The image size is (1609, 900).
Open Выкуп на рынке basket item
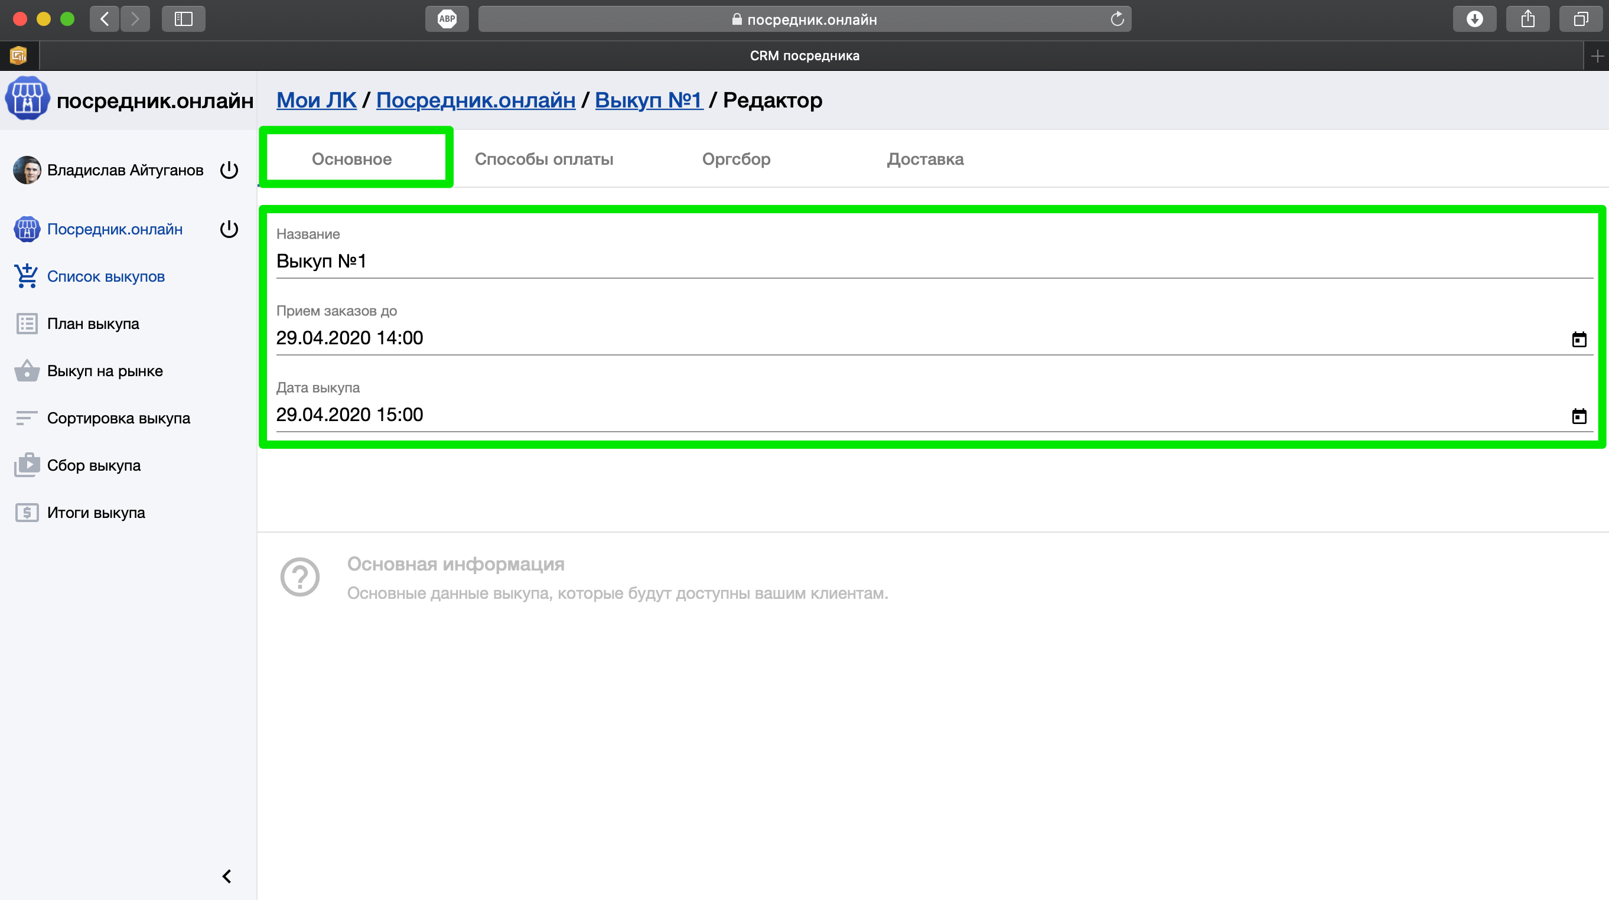[x=105, y=371]
